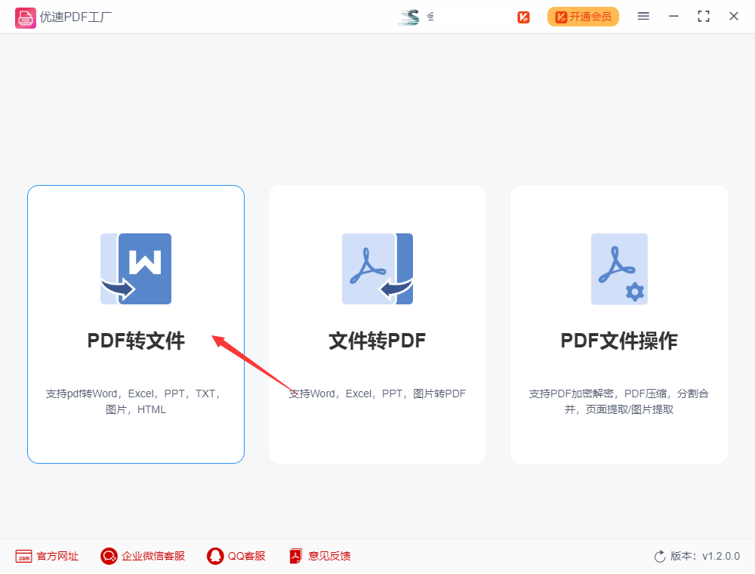Click the red VIP badge icon
The height and width of the screenshot is (574, 755).
pos(523,17)
